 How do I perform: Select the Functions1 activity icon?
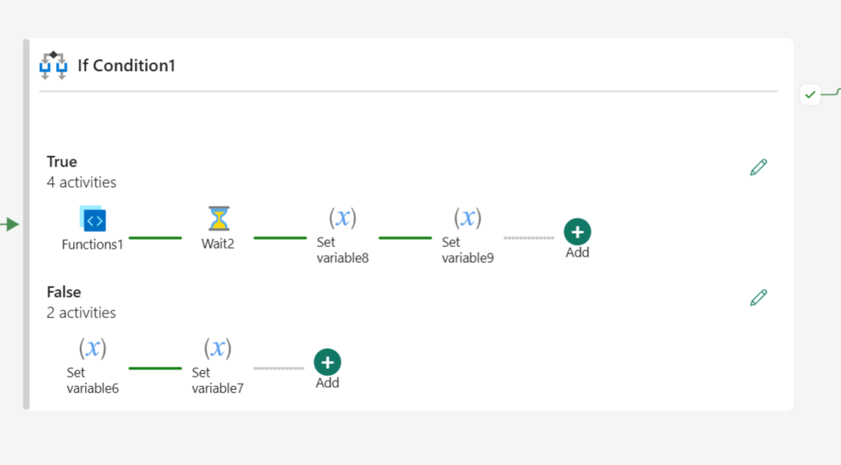tap(93, 219)
